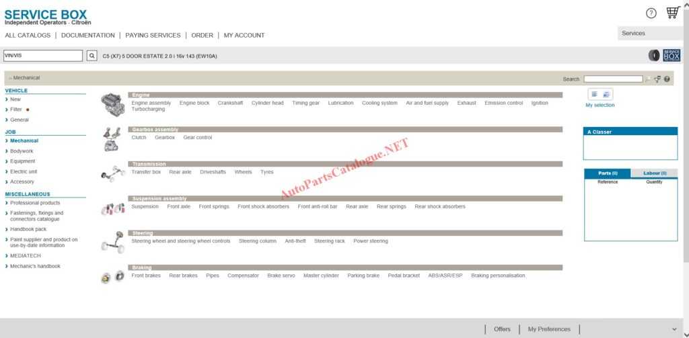Image resolution: width=689 pixels, height=338 pixels.
Task: Switch to the Labour (0) tab
Action: pos(654,173)
